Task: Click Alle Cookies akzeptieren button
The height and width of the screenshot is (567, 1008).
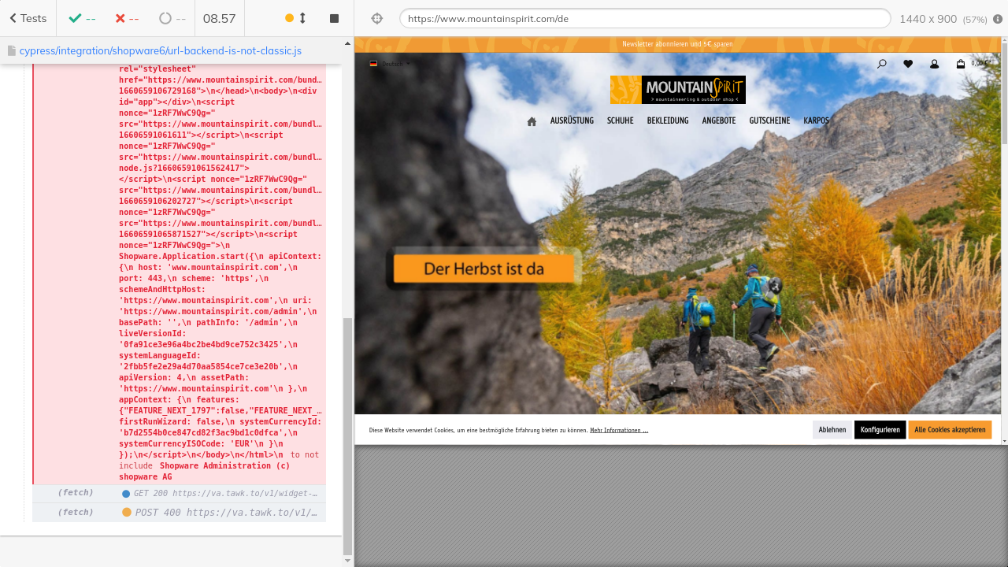Action: click(950, 430)
